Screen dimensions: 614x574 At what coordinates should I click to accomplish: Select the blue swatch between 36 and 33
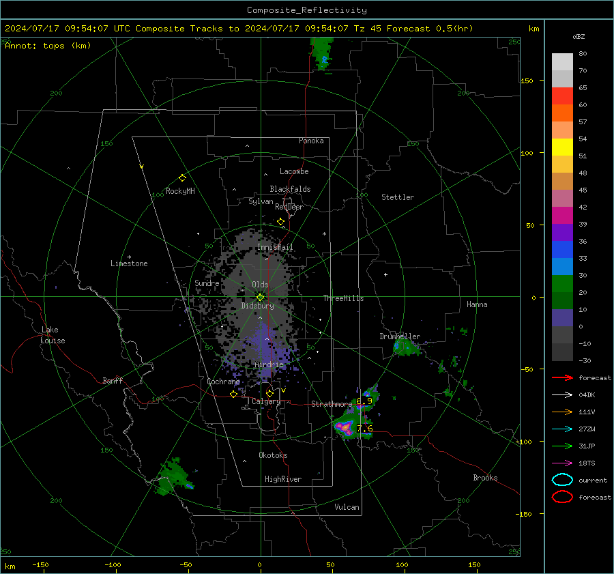coord(562,250)
